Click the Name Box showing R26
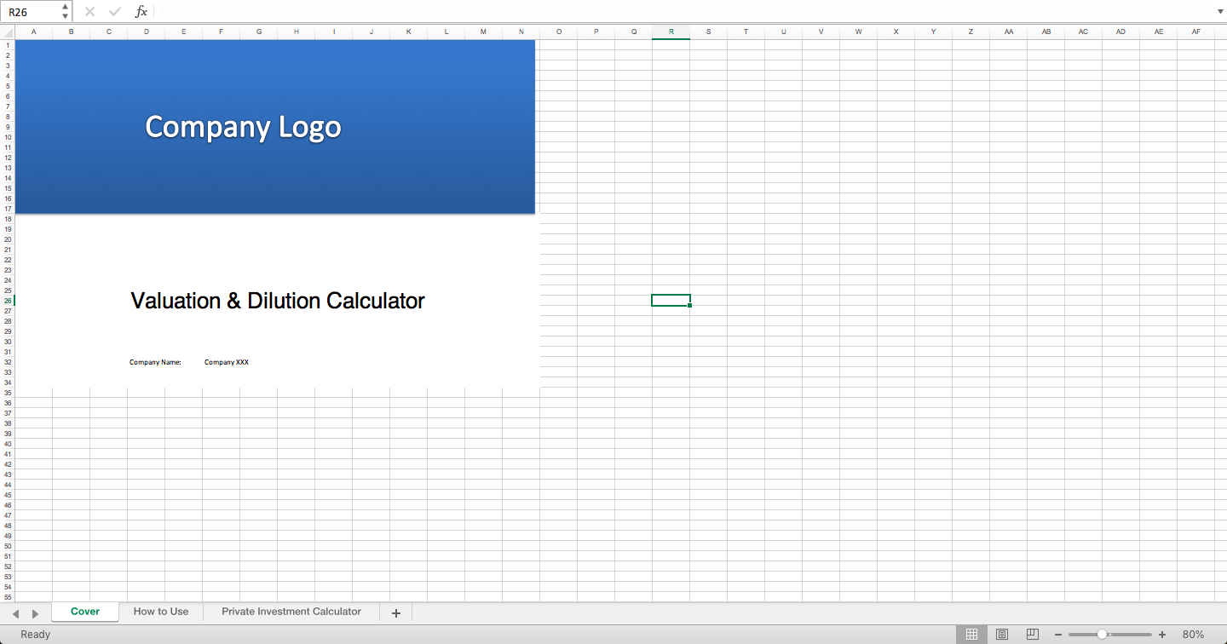Image resolution: width=1227 pixels, height=644 pixels. (x=32, y=12)
